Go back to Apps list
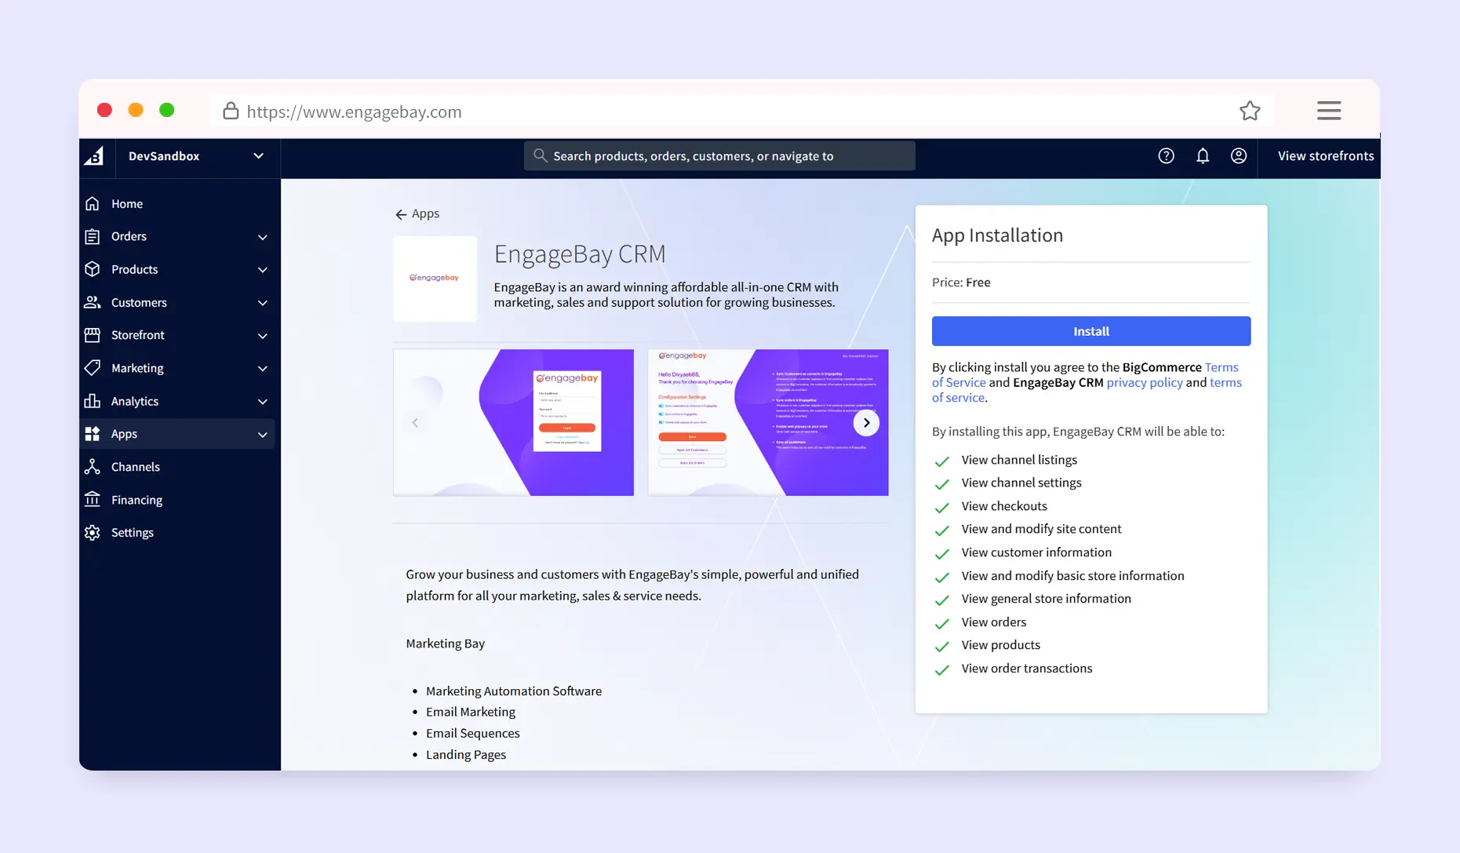Screen dimensions: 1460x853 [x=417, y=213]
